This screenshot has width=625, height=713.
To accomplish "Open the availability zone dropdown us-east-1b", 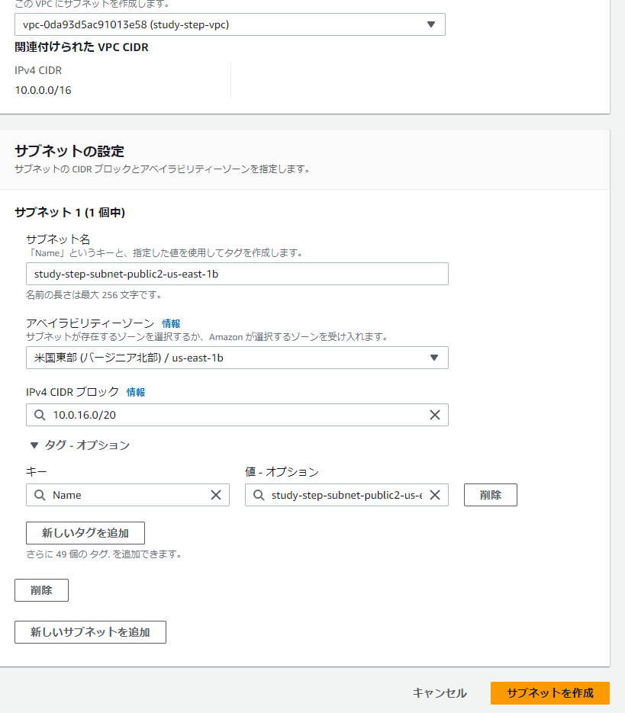I will click(x=237, y=358).
